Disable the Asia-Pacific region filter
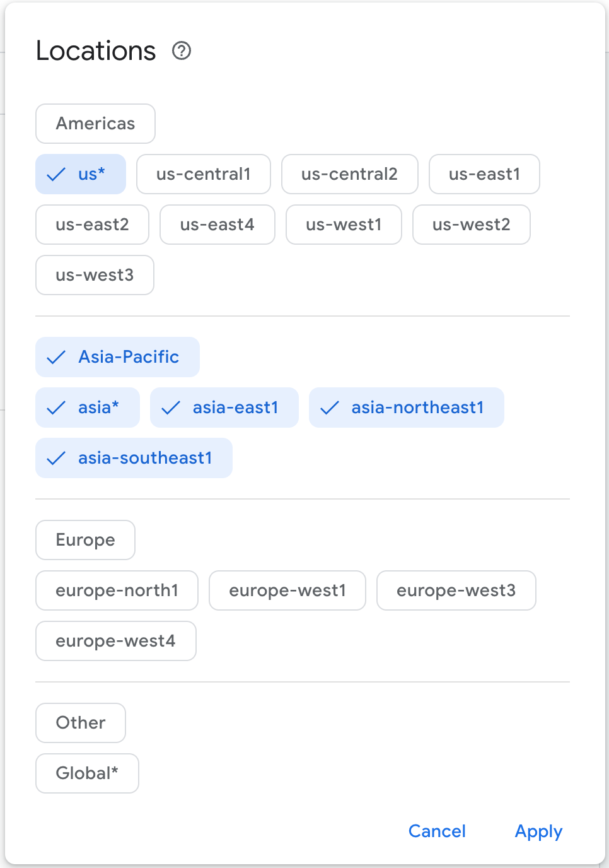 [117, 357]
